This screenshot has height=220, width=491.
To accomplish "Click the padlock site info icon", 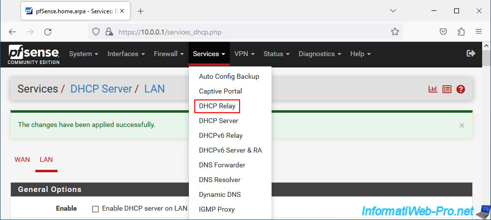I will point(109,31).
